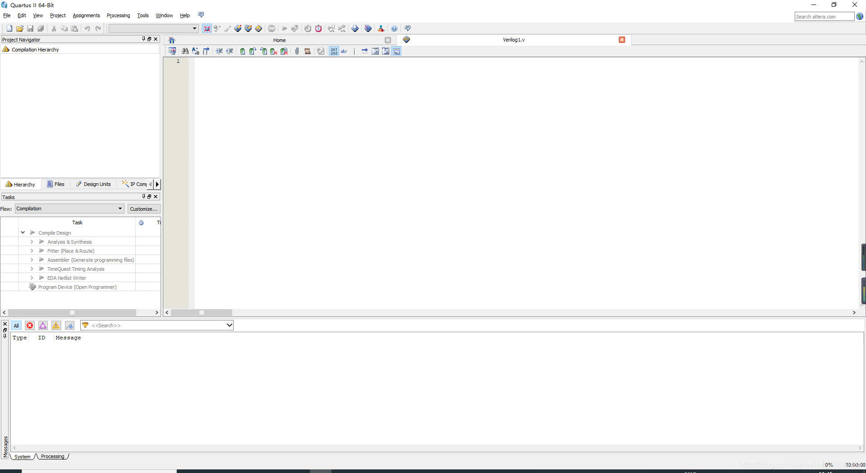The width and height of the screenshot is (866, 473).
Task: Open the Programmer tool icon
Action: click(368, 28)
